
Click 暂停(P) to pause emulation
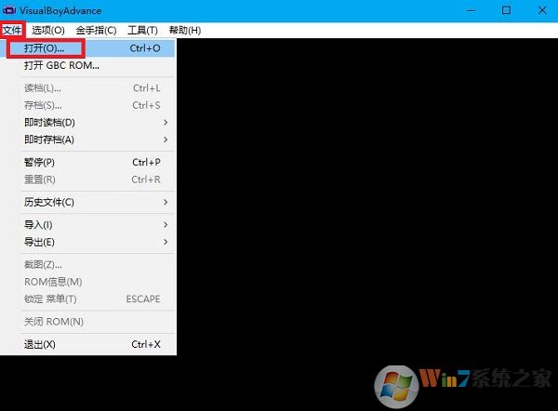point(87,163)
